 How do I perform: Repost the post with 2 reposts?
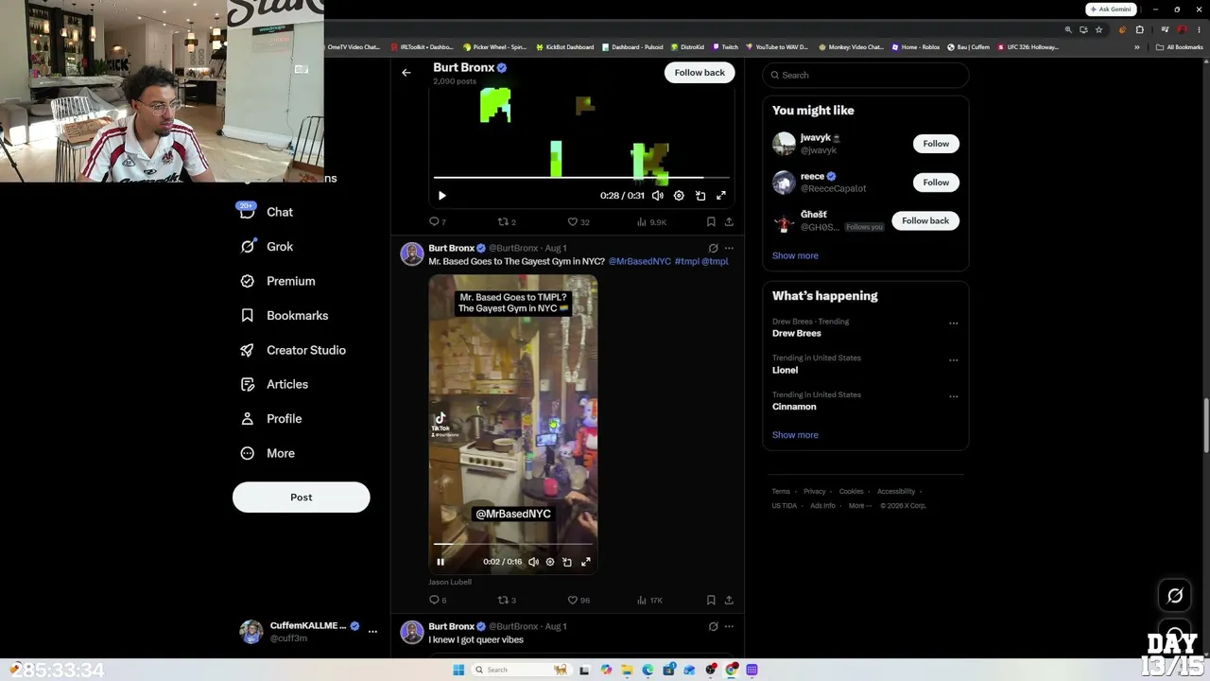pos(507,222)
